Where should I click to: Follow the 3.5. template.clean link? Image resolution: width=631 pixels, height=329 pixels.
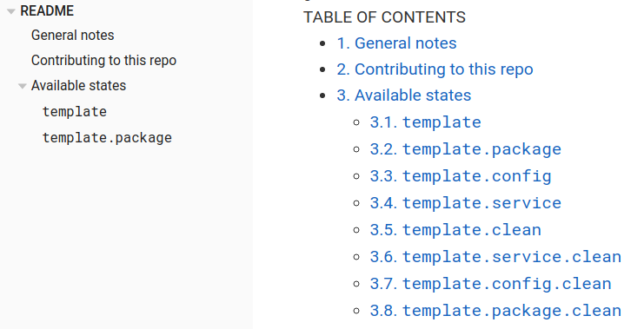pyautogui.click(x=455, y=230)
